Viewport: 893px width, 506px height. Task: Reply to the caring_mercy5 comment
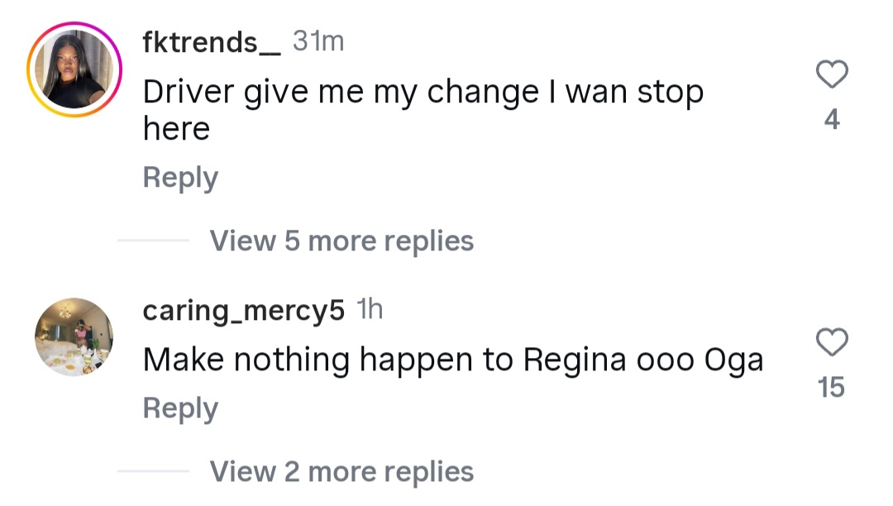click(180, 408)
